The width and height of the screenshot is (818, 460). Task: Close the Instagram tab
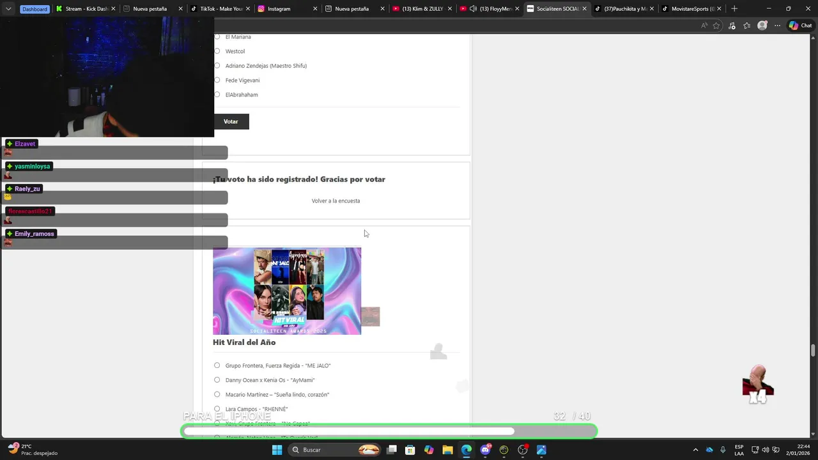point(315,9)
